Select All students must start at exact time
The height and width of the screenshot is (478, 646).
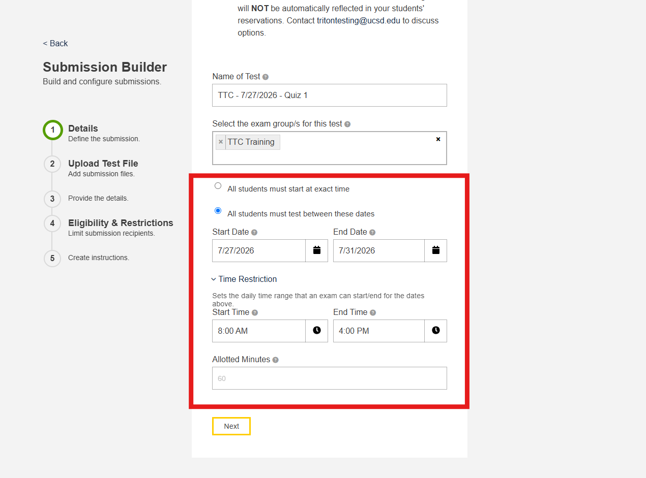coord(218,186)
